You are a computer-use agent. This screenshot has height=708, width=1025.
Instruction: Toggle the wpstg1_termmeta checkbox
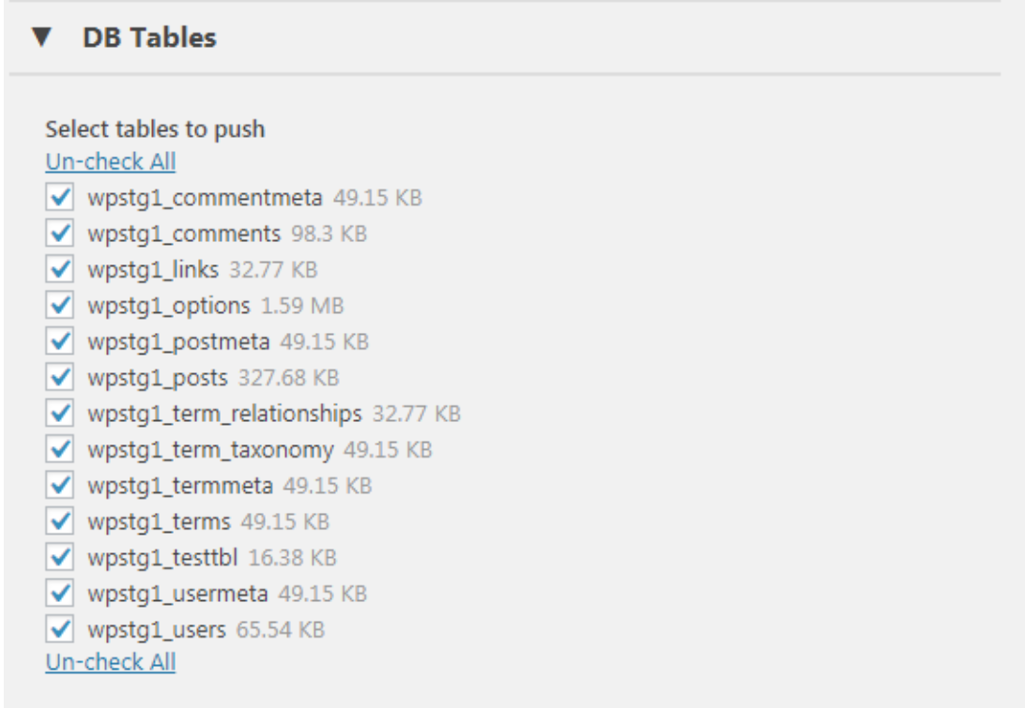60,486
